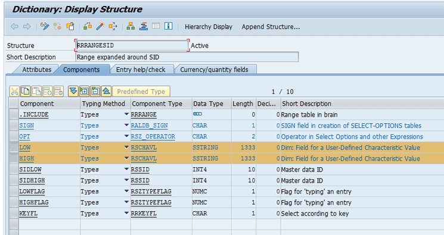Switch to the Entry help/check tab
Screen dimensions: 444x235
click(141, 70)
